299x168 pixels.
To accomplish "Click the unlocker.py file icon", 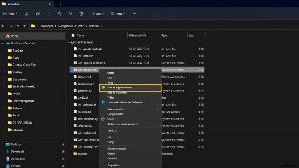I will click(x=75, y=126).
